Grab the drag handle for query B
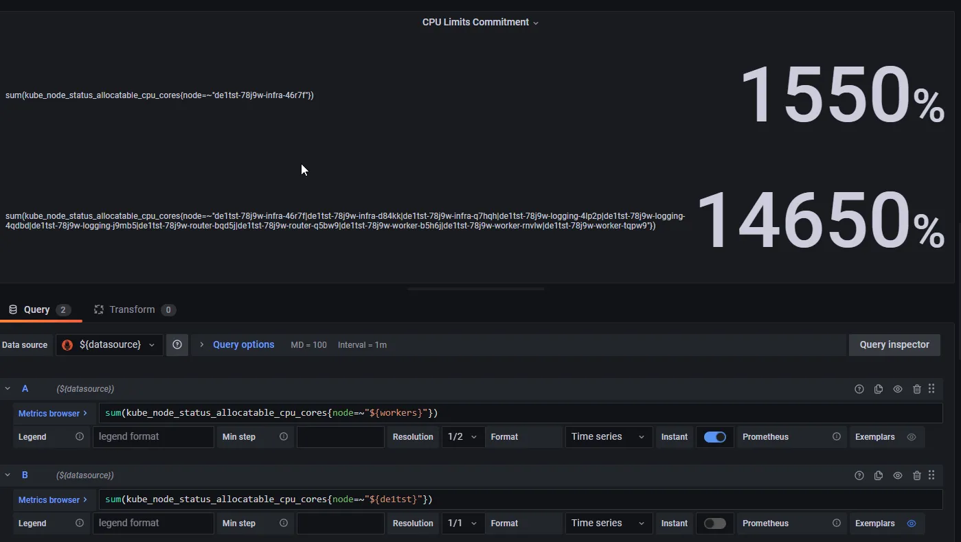The width and height of the screenshot is (961, 542). 931,475
